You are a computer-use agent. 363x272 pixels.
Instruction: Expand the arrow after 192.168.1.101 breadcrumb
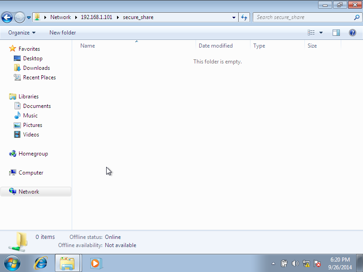click(118, 17)
